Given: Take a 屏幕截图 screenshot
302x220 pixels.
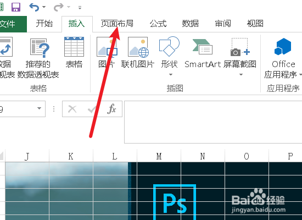Looking at the screenshot, I should point(240,53).
